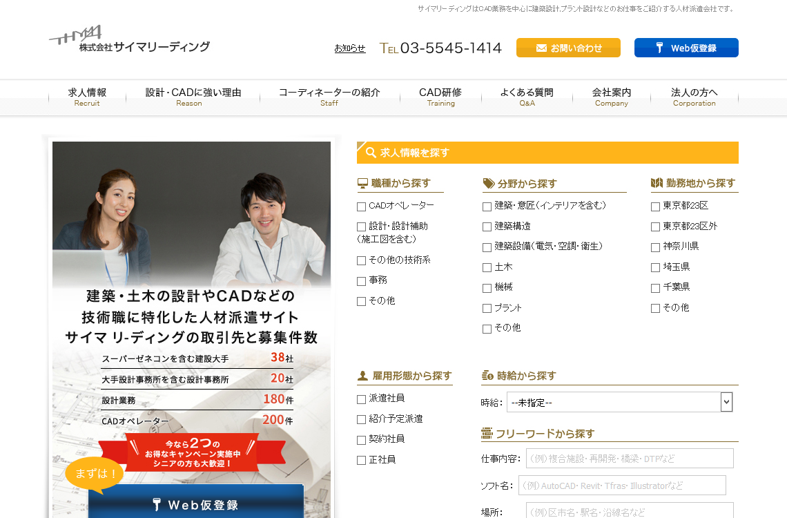Check the 正社員 checkbox
The height and width of the screenshot is (518, 787).
tap(360, 459)
